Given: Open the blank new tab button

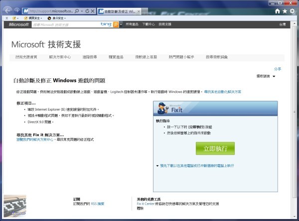Looking at the screenshot, I should 145,11.
